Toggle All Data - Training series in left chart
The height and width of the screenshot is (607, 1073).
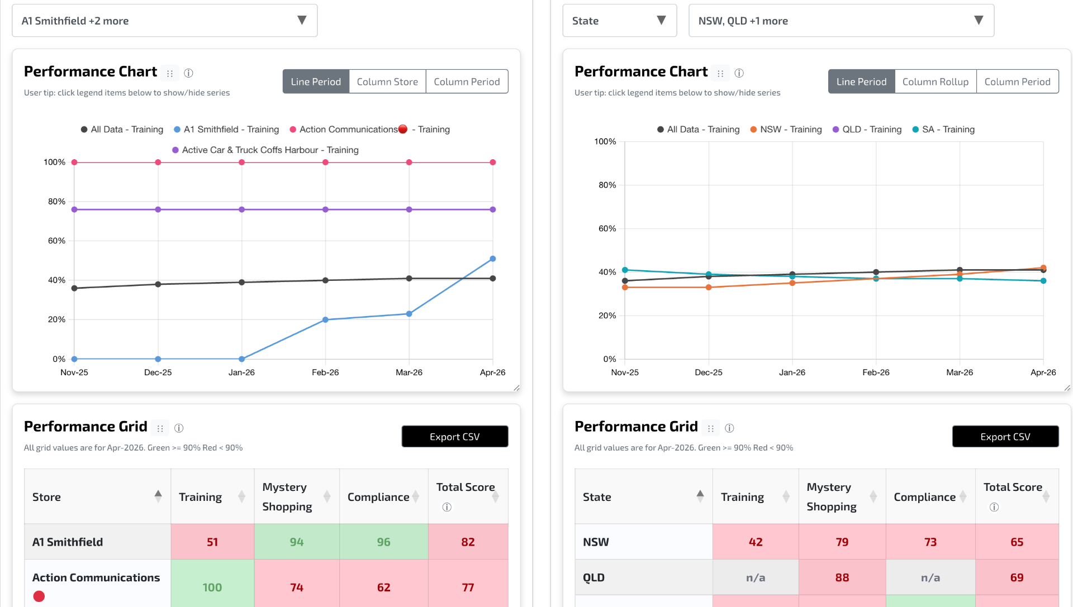point(122,130)
